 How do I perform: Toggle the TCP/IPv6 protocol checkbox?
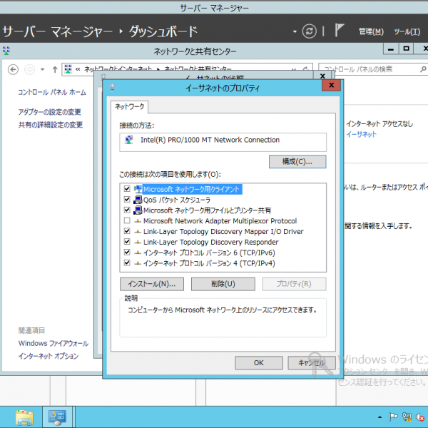127,253
